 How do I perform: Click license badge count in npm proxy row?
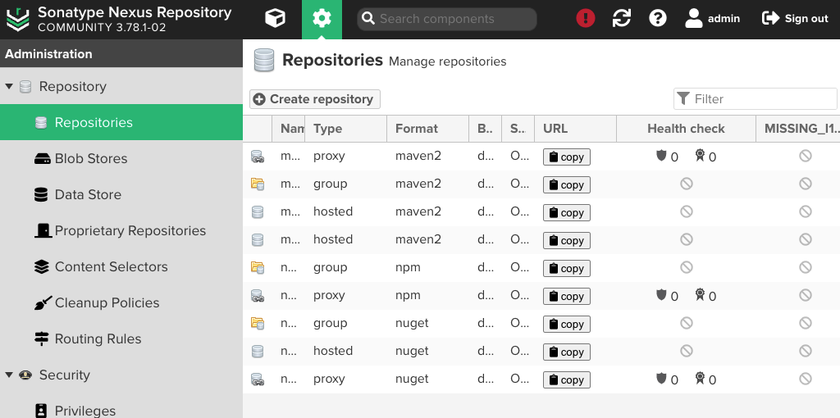[x=705, y=295]
